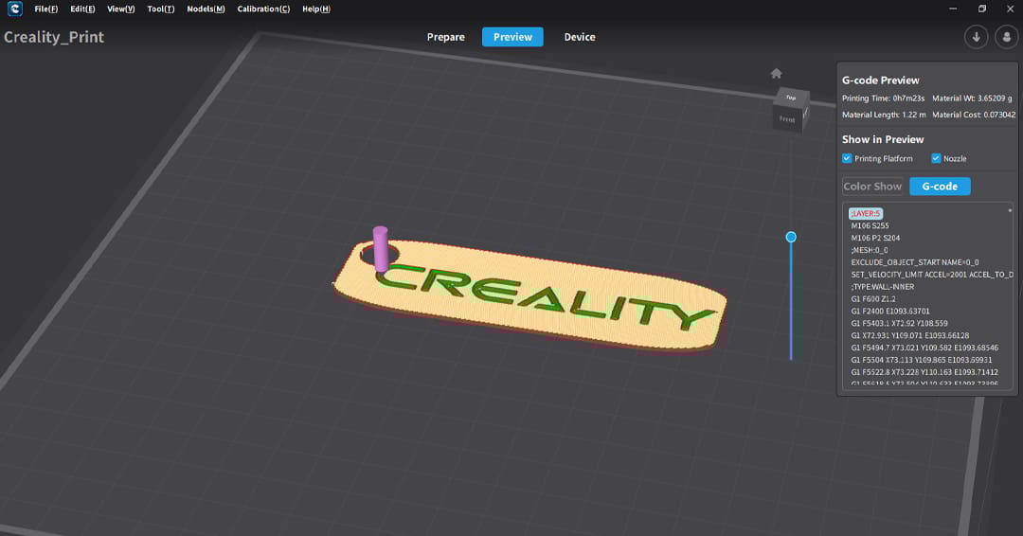Click the Color Show button
The height and width of the screenshot is (536, 1023).
[x=872, y=187]
